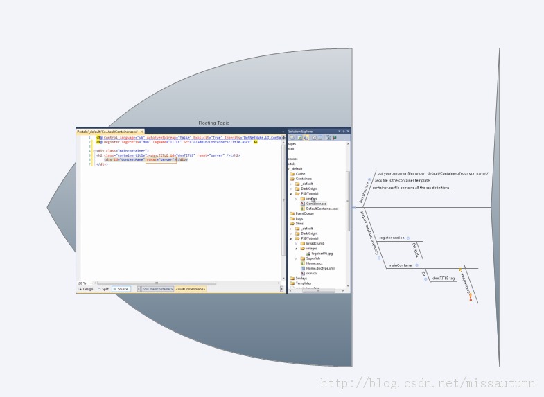Click the Smileys folder icon
This screenshot has height=397, width=544.
pyautogui.click(x=292, y=278)
